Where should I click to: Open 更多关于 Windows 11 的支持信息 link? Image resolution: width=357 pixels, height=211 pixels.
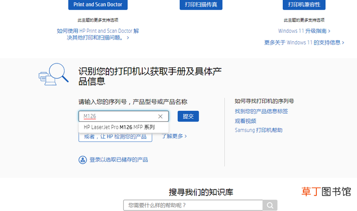[304, 42]
